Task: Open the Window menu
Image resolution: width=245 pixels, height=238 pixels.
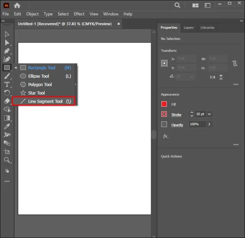Action: (x=111, y=14)
